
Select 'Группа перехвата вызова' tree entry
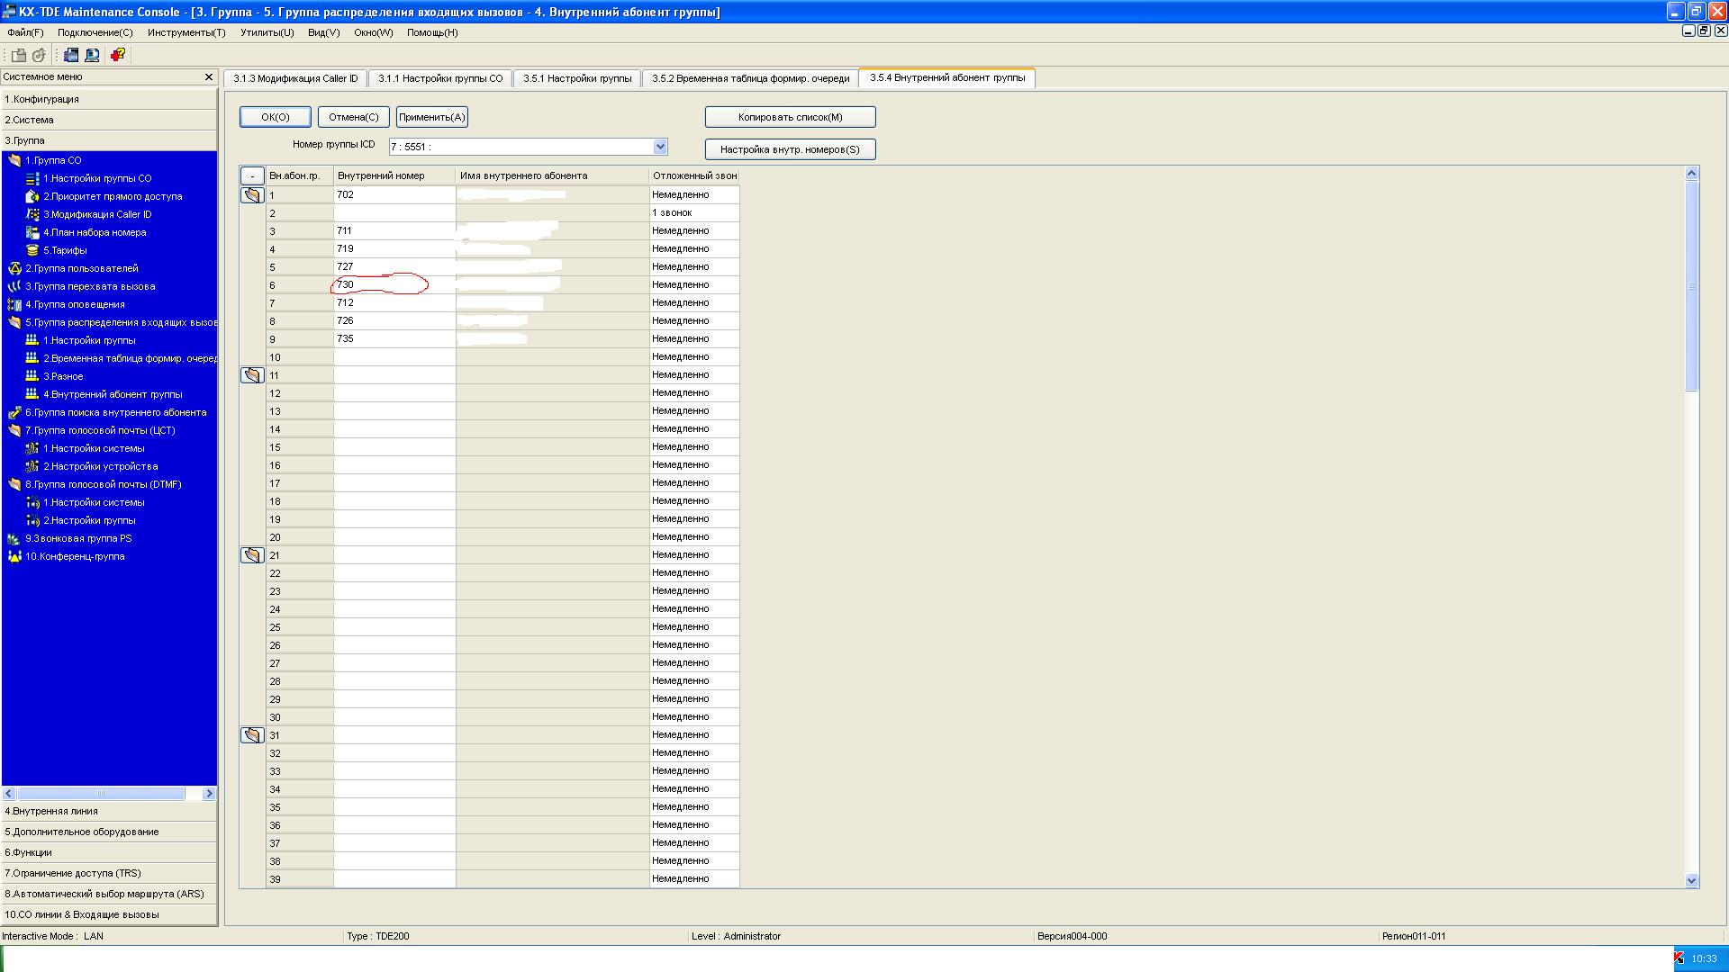tap(90, 286)
